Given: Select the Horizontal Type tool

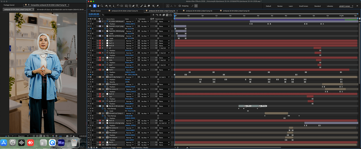Looking at the screenshot, I should pos(137,6).
